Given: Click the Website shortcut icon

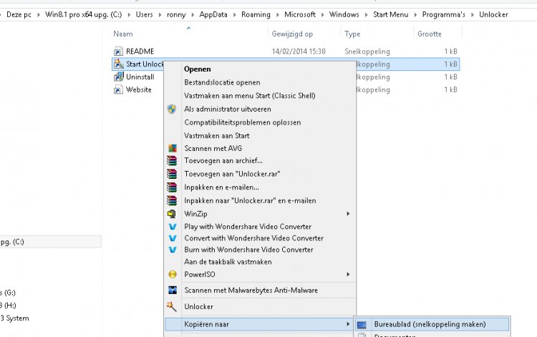Looking at the screenshot, I should point(119,90).
